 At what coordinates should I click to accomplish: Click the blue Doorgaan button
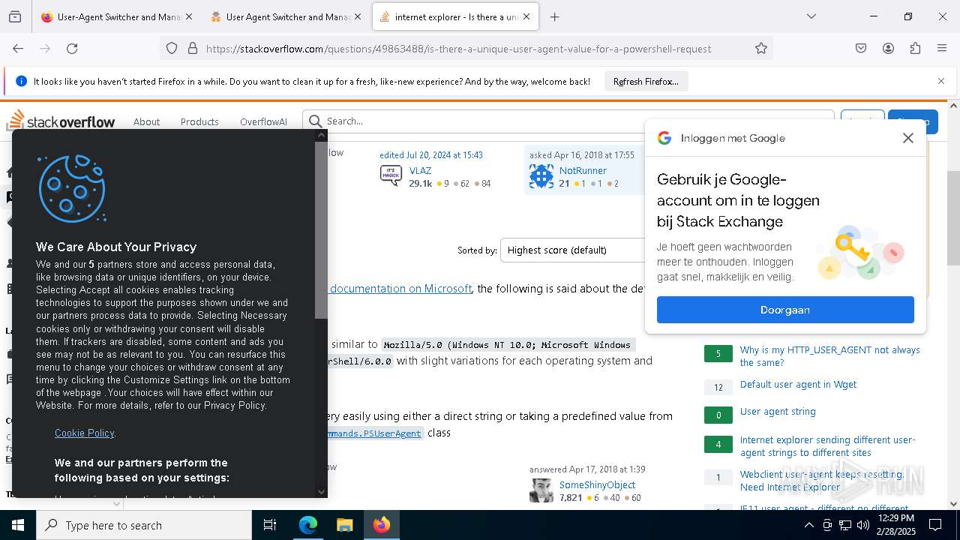point(785,310)
